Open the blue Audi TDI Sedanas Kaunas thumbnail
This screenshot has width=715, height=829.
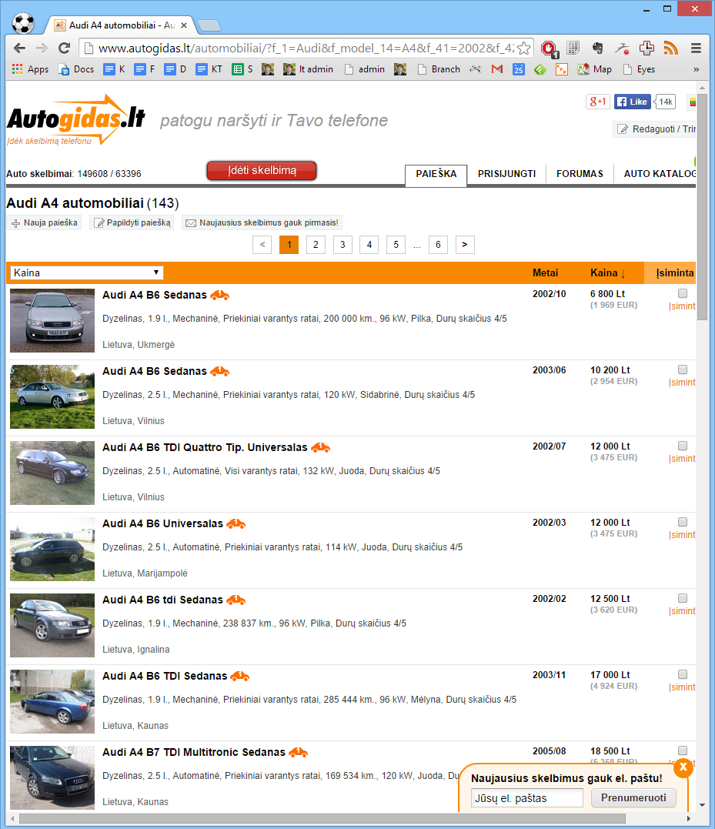[52, 701]
